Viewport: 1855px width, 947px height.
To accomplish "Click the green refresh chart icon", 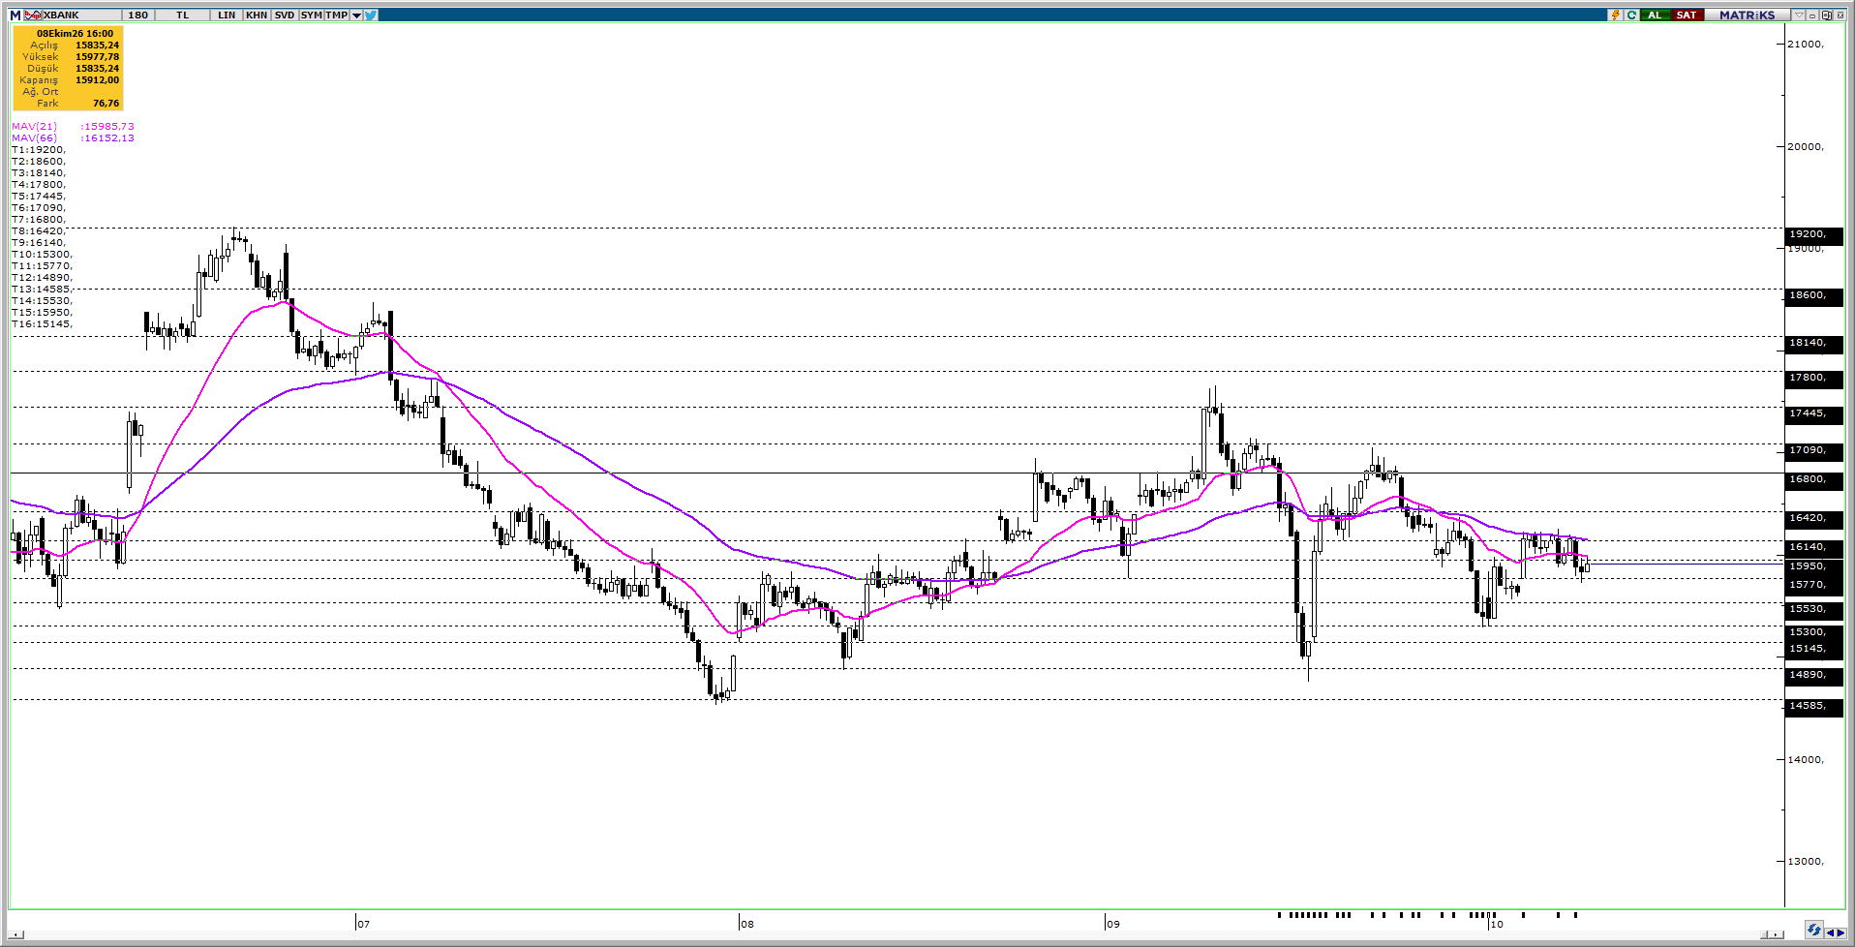I will tap(1631, 15).
